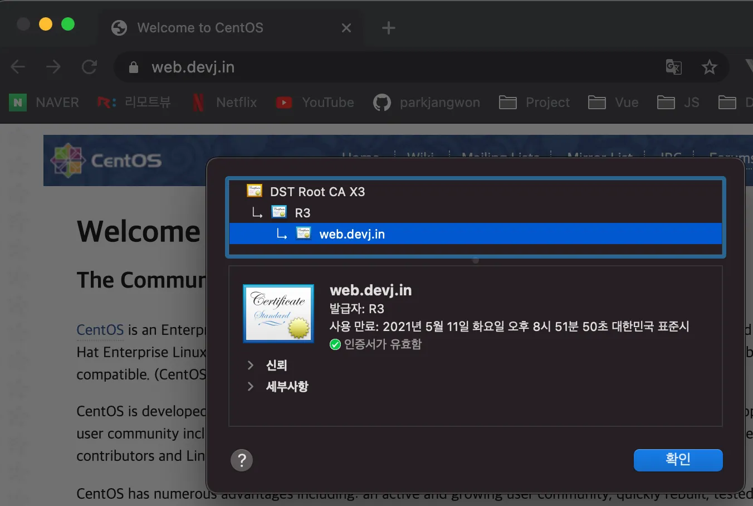This screenshot has height=506, width=753.
Task: Open the Vue bookmark folder
Action: (x=613, y=103)
